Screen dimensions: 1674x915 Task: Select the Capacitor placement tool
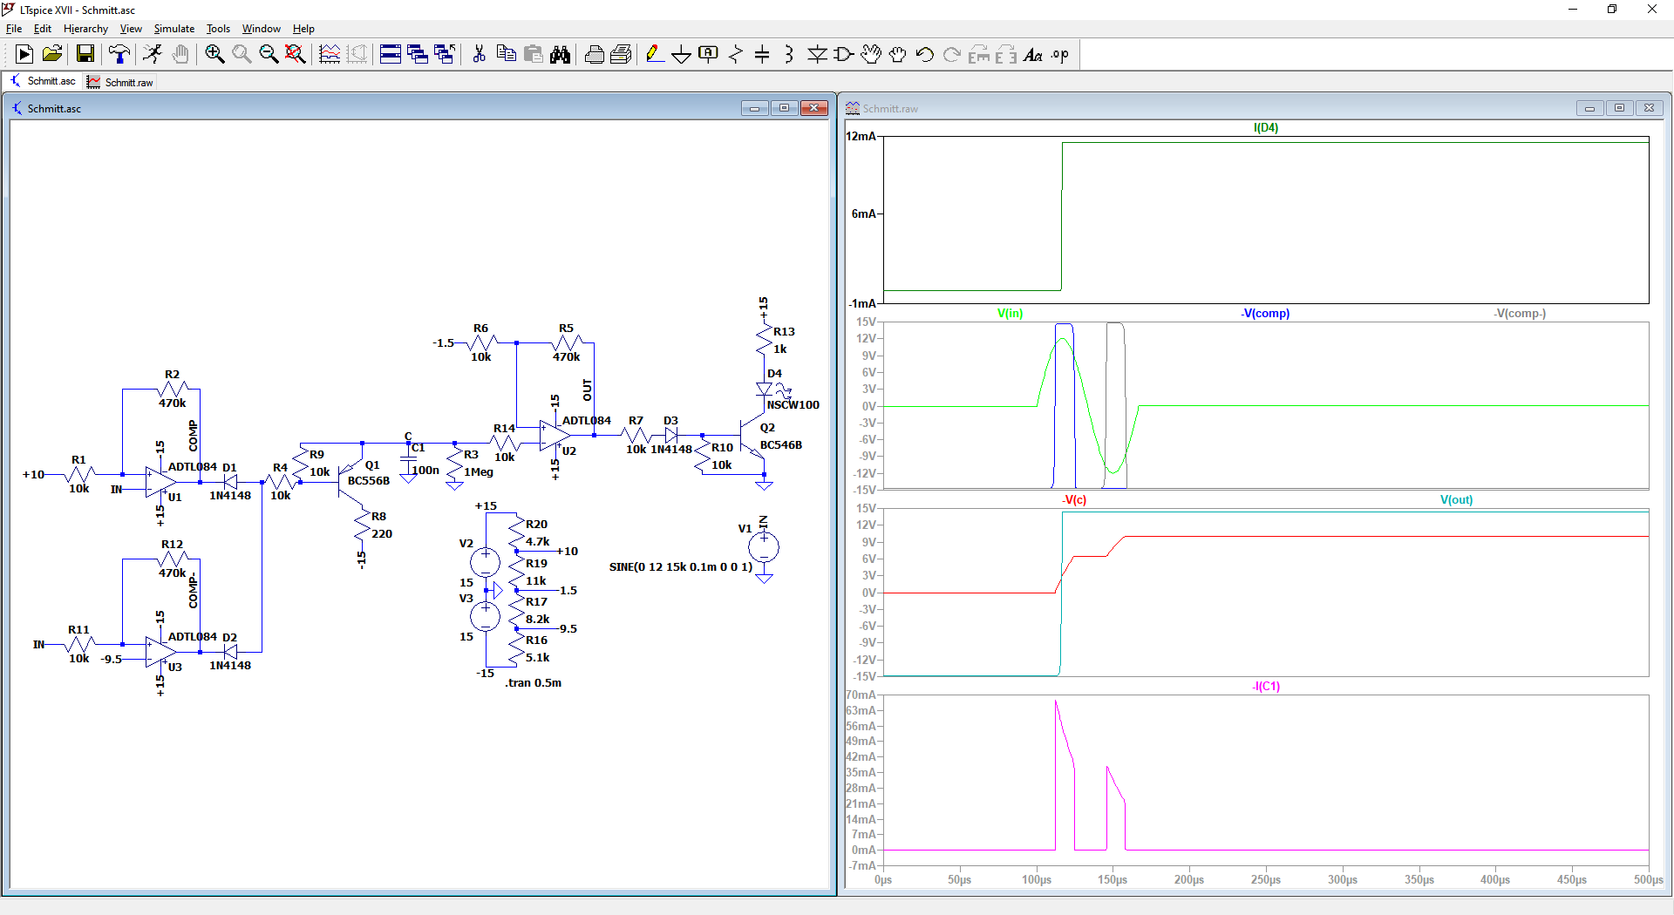click(762, 55)
